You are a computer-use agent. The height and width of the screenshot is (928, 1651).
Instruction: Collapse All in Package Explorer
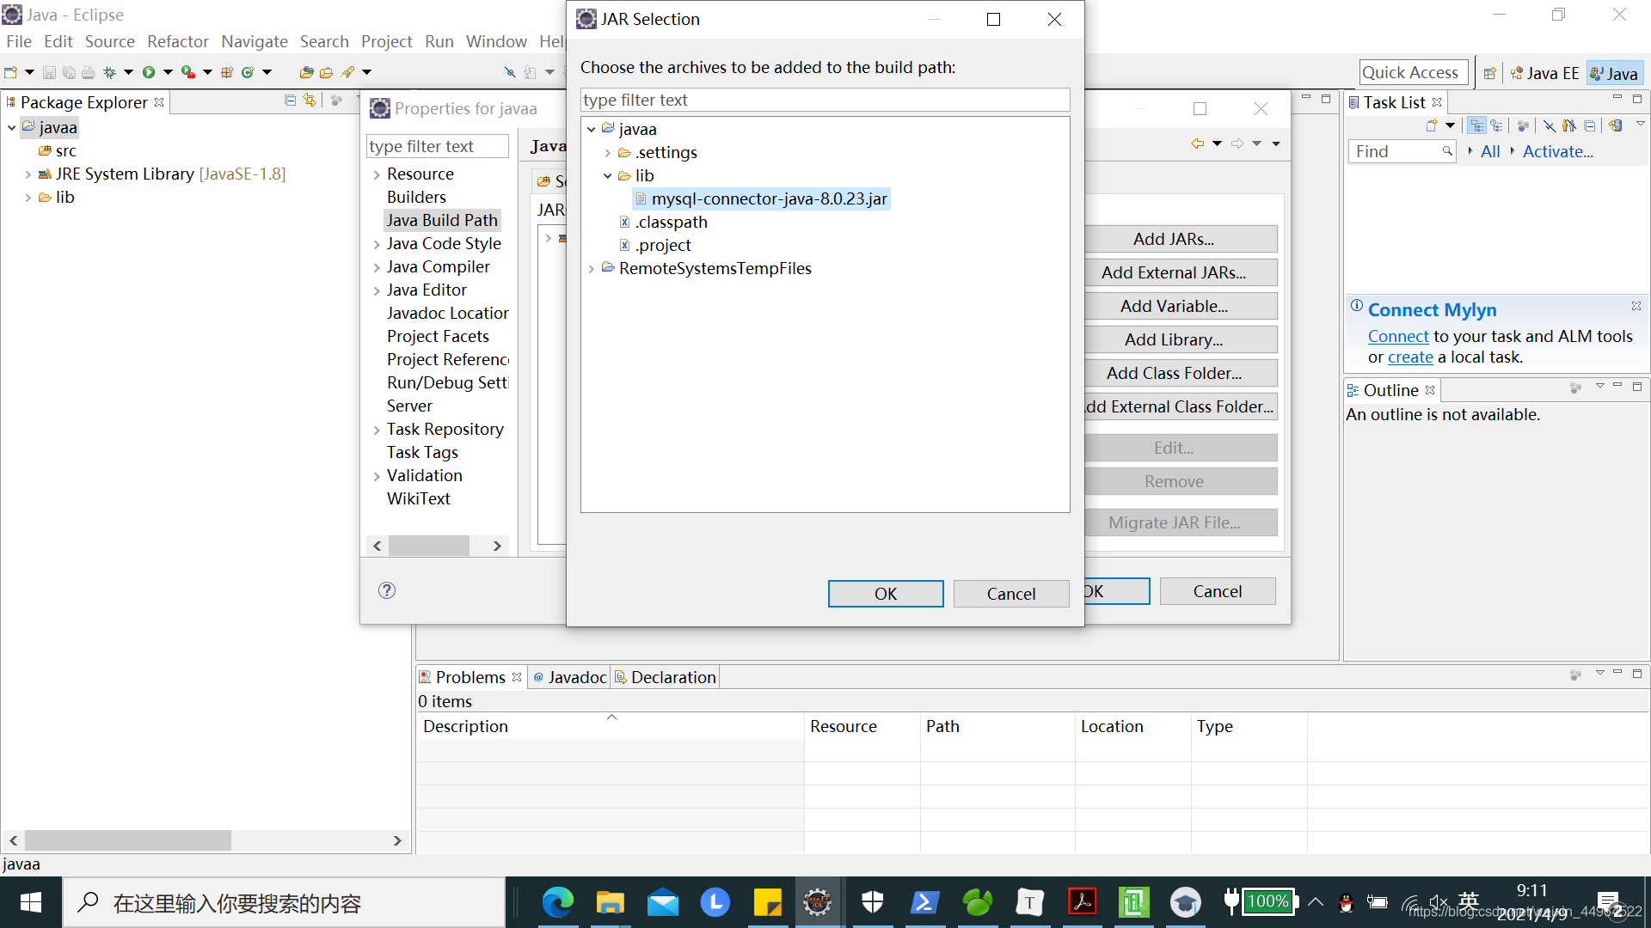point(291,101)
